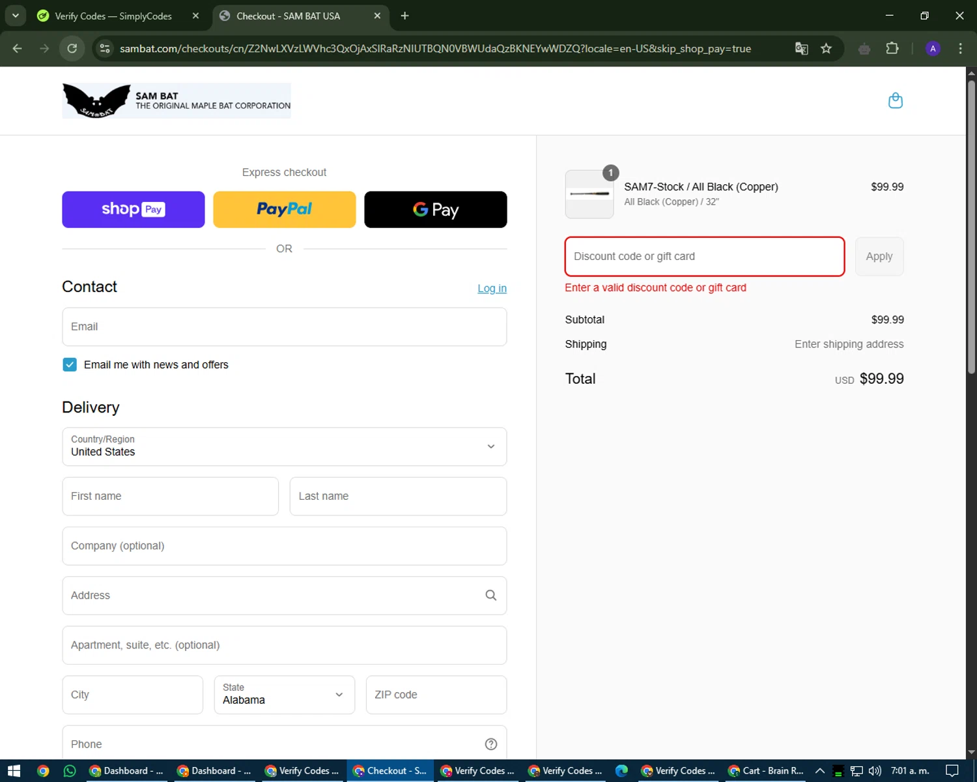Focus the Last name field
The height and width of the screenshot is (782, 977).
point(398,496)
